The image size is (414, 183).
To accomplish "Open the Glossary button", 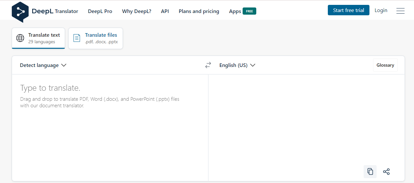I will 385,65.
